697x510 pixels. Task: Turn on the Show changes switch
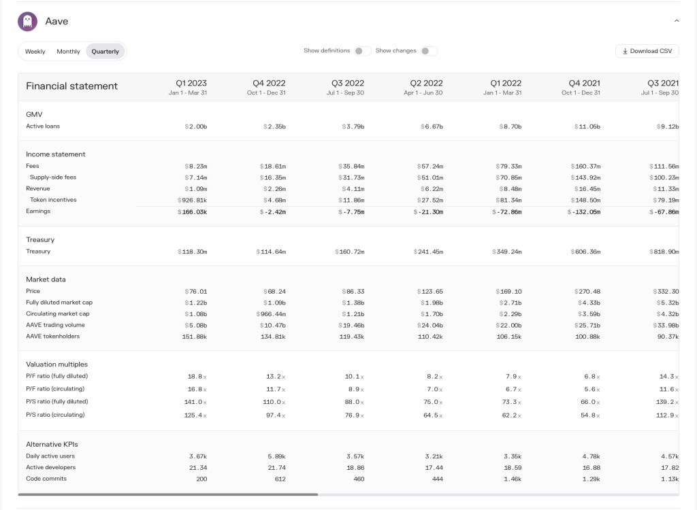tap(428, 51)
